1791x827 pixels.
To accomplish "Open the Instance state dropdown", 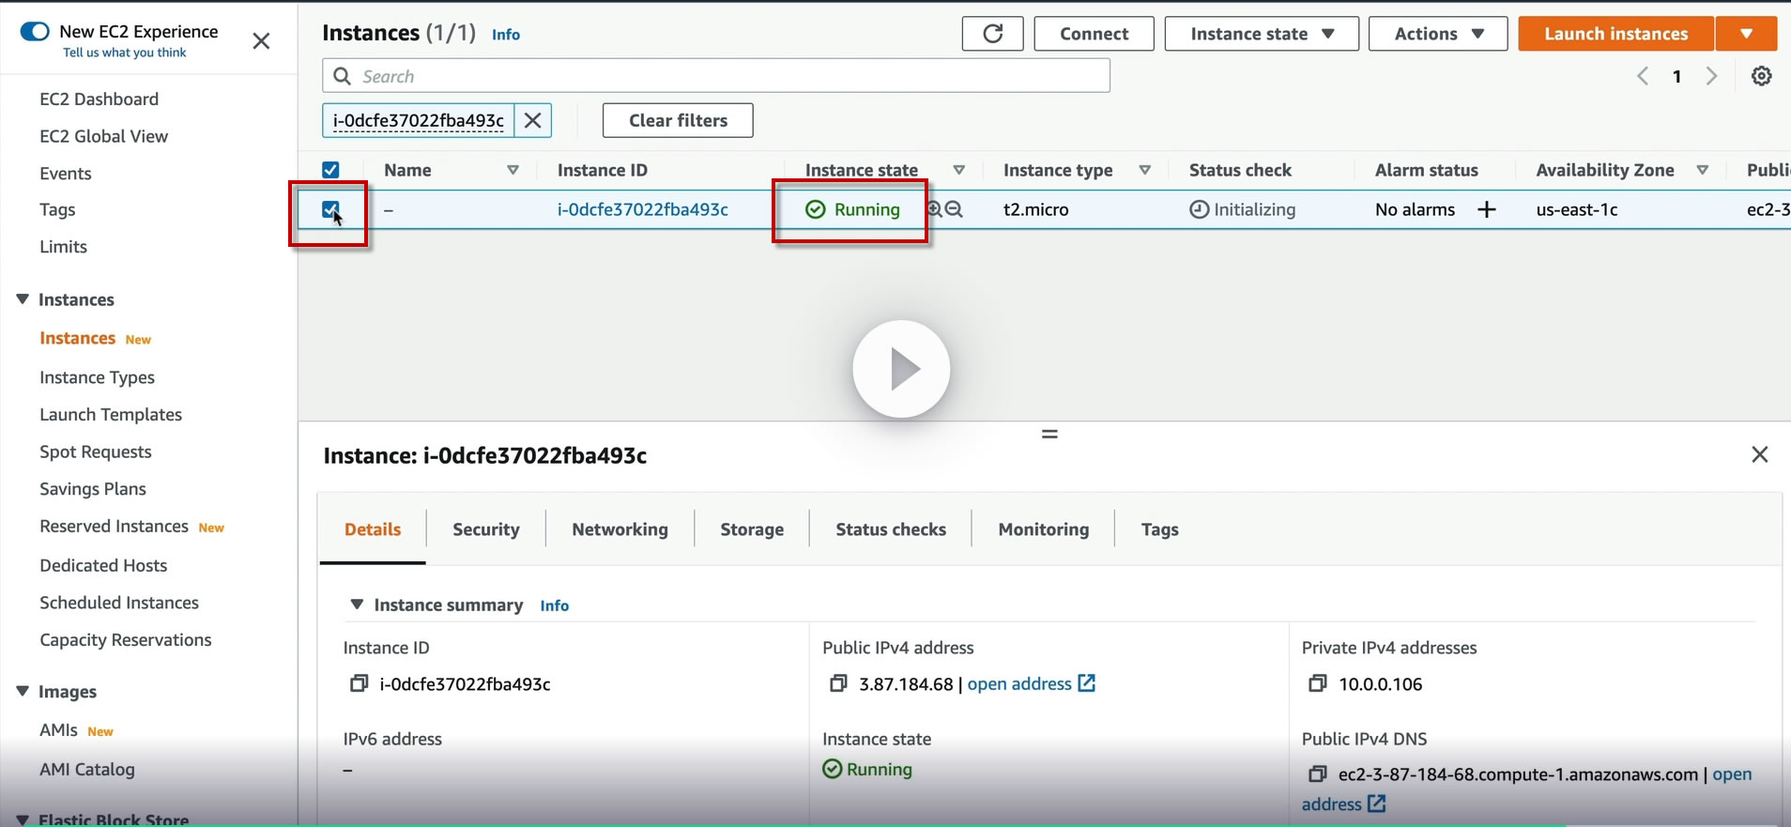I will 1261,34.
